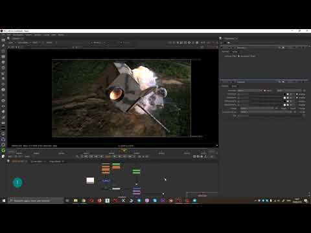Open the Render menu
Image resolution: width=311 pixels, height=233 pixels.
coord(38,35)
